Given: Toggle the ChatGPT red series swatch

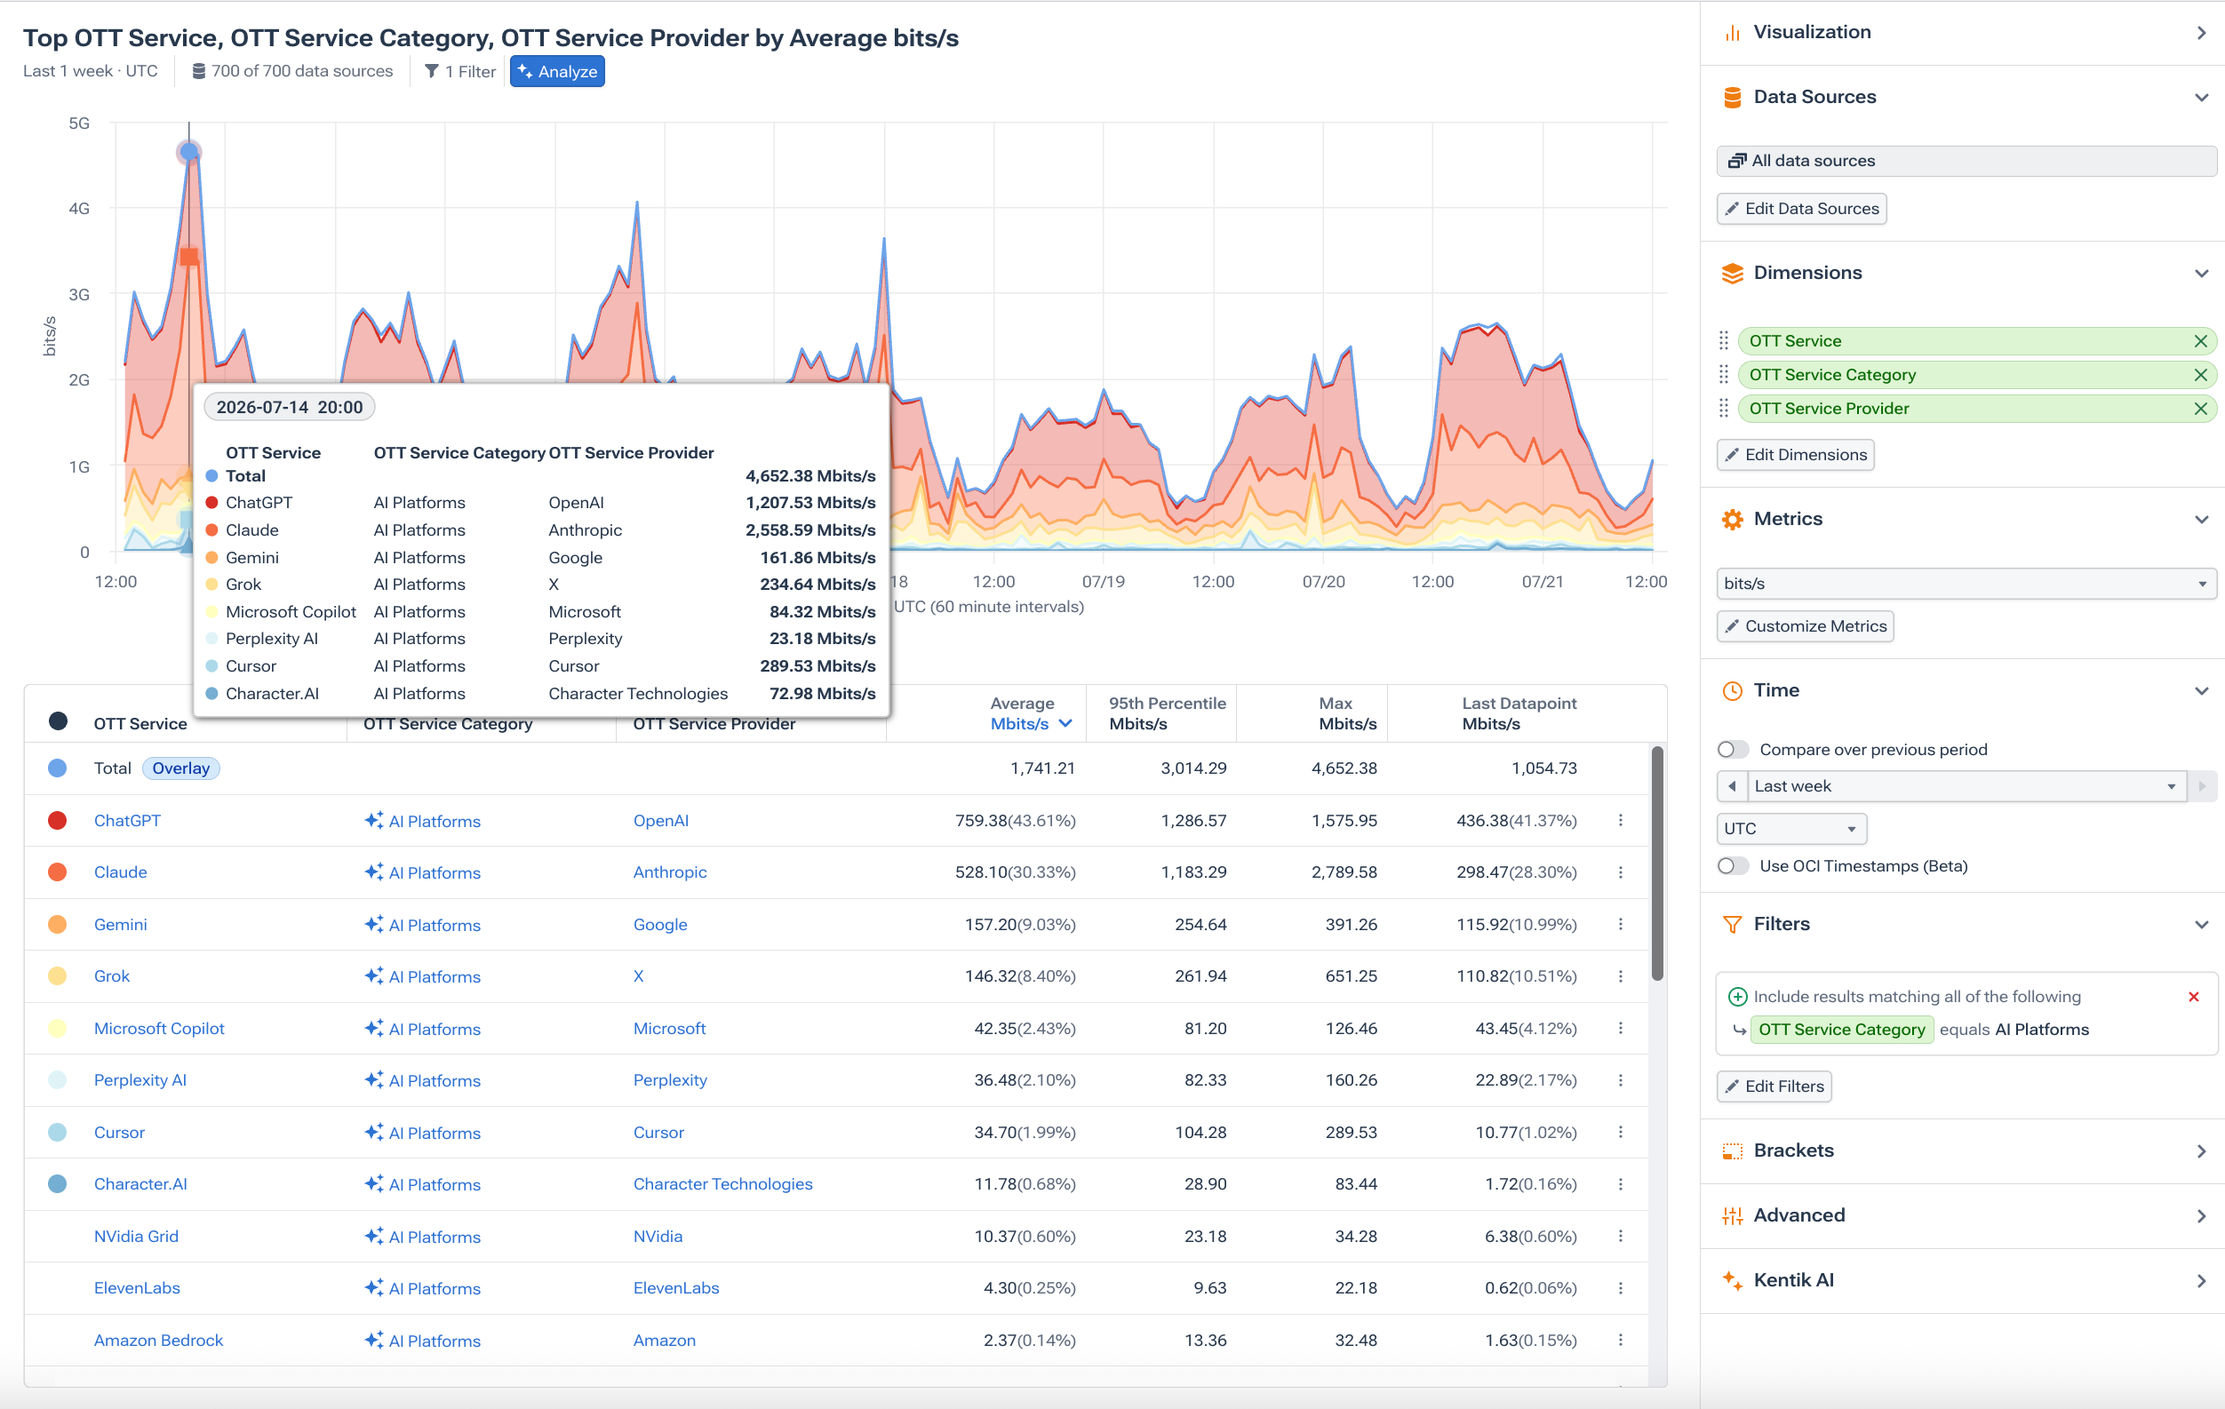Looking at the screenshot, I should tap(57, 821).
